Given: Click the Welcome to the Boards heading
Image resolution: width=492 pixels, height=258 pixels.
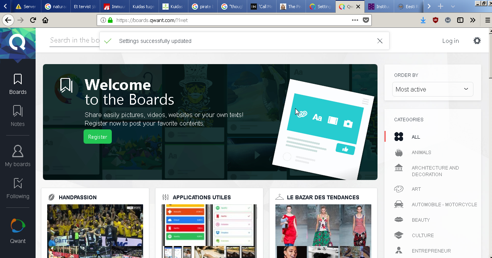Looking at the screenshot, I should click(x=130, y=92).
